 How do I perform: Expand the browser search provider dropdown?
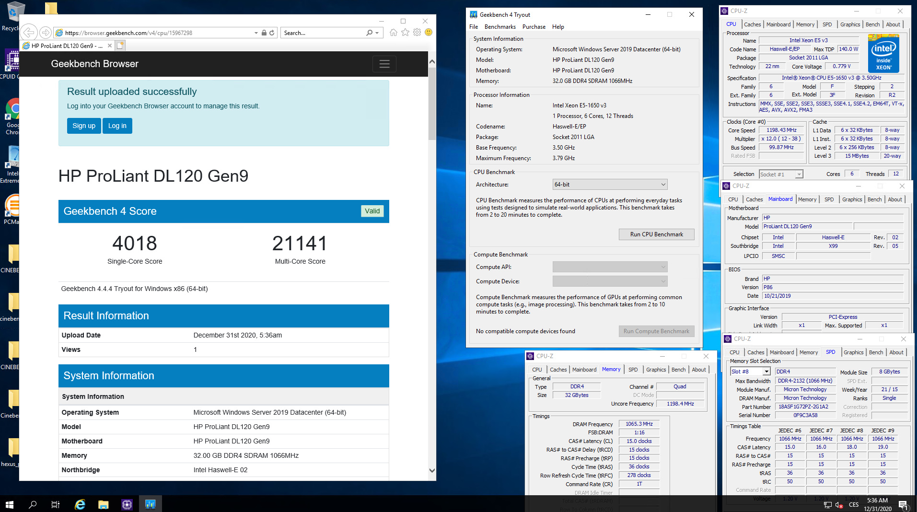point(377,33)
